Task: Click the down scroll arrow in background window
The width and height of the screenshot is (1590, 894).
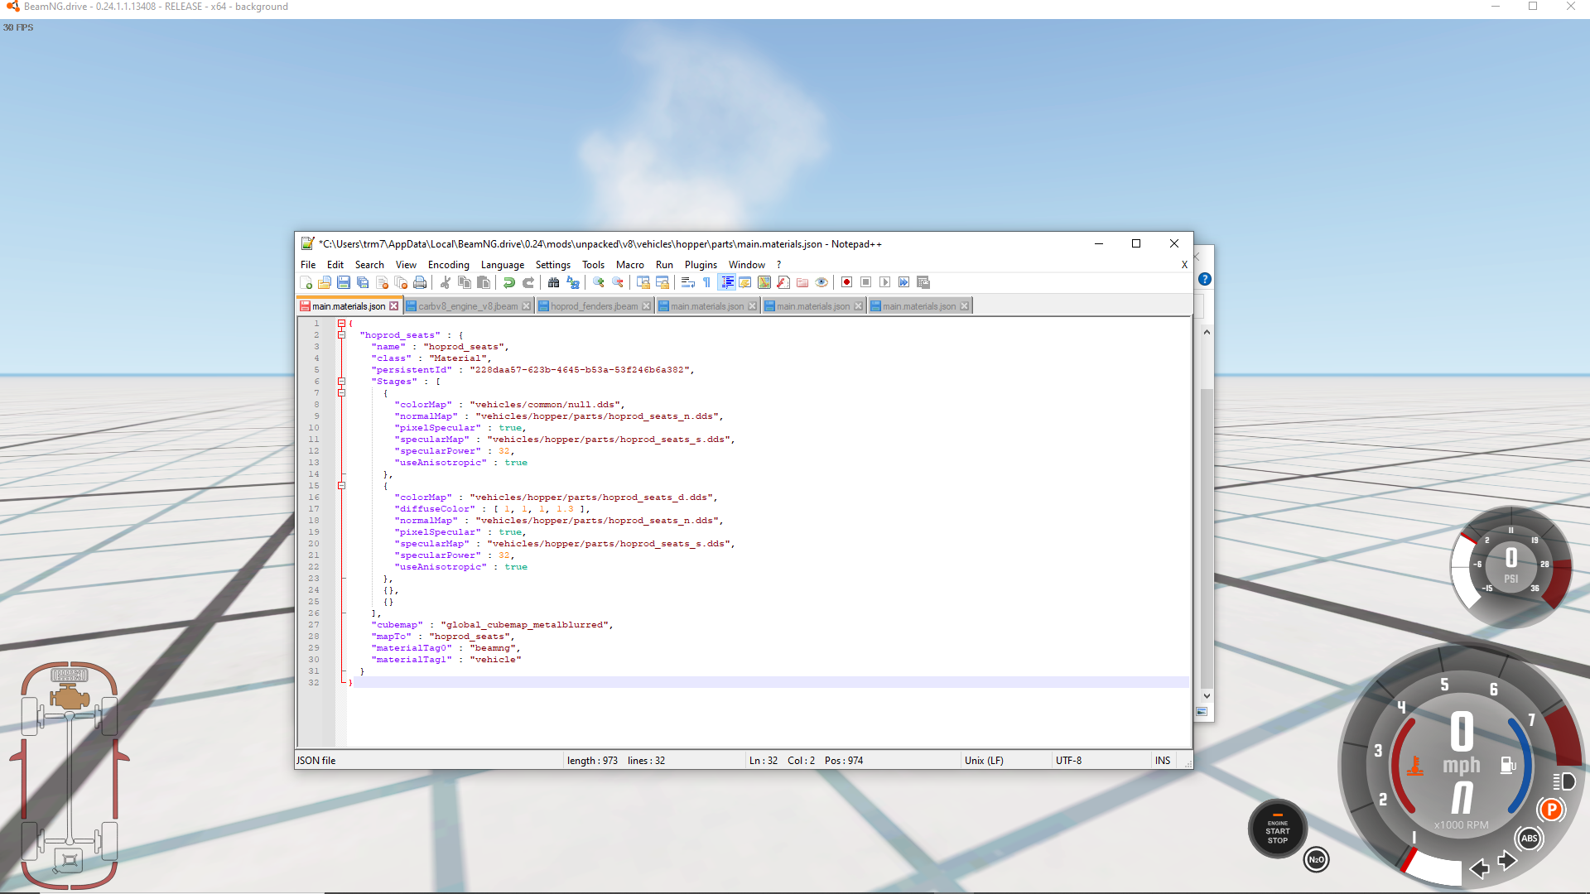Action: pyautogui.click(x=1207, y=696)
